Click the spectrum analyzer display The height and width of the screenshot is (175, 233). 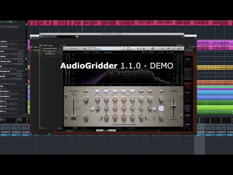[124, 70]
